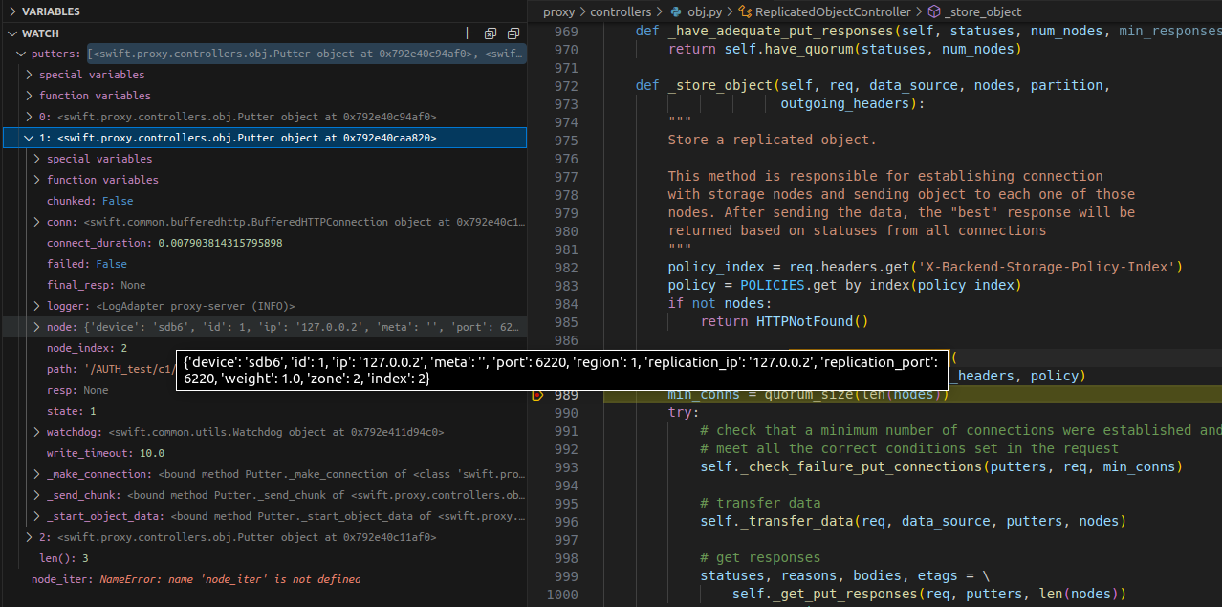This screenshot has height=607, width=1222.
Task: Expand putter item 2 in watch list
Action: (29, 537)
